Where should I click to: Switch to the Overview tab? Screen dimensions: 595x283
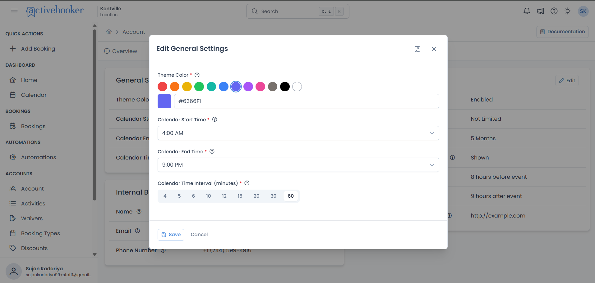coord(121,51)
